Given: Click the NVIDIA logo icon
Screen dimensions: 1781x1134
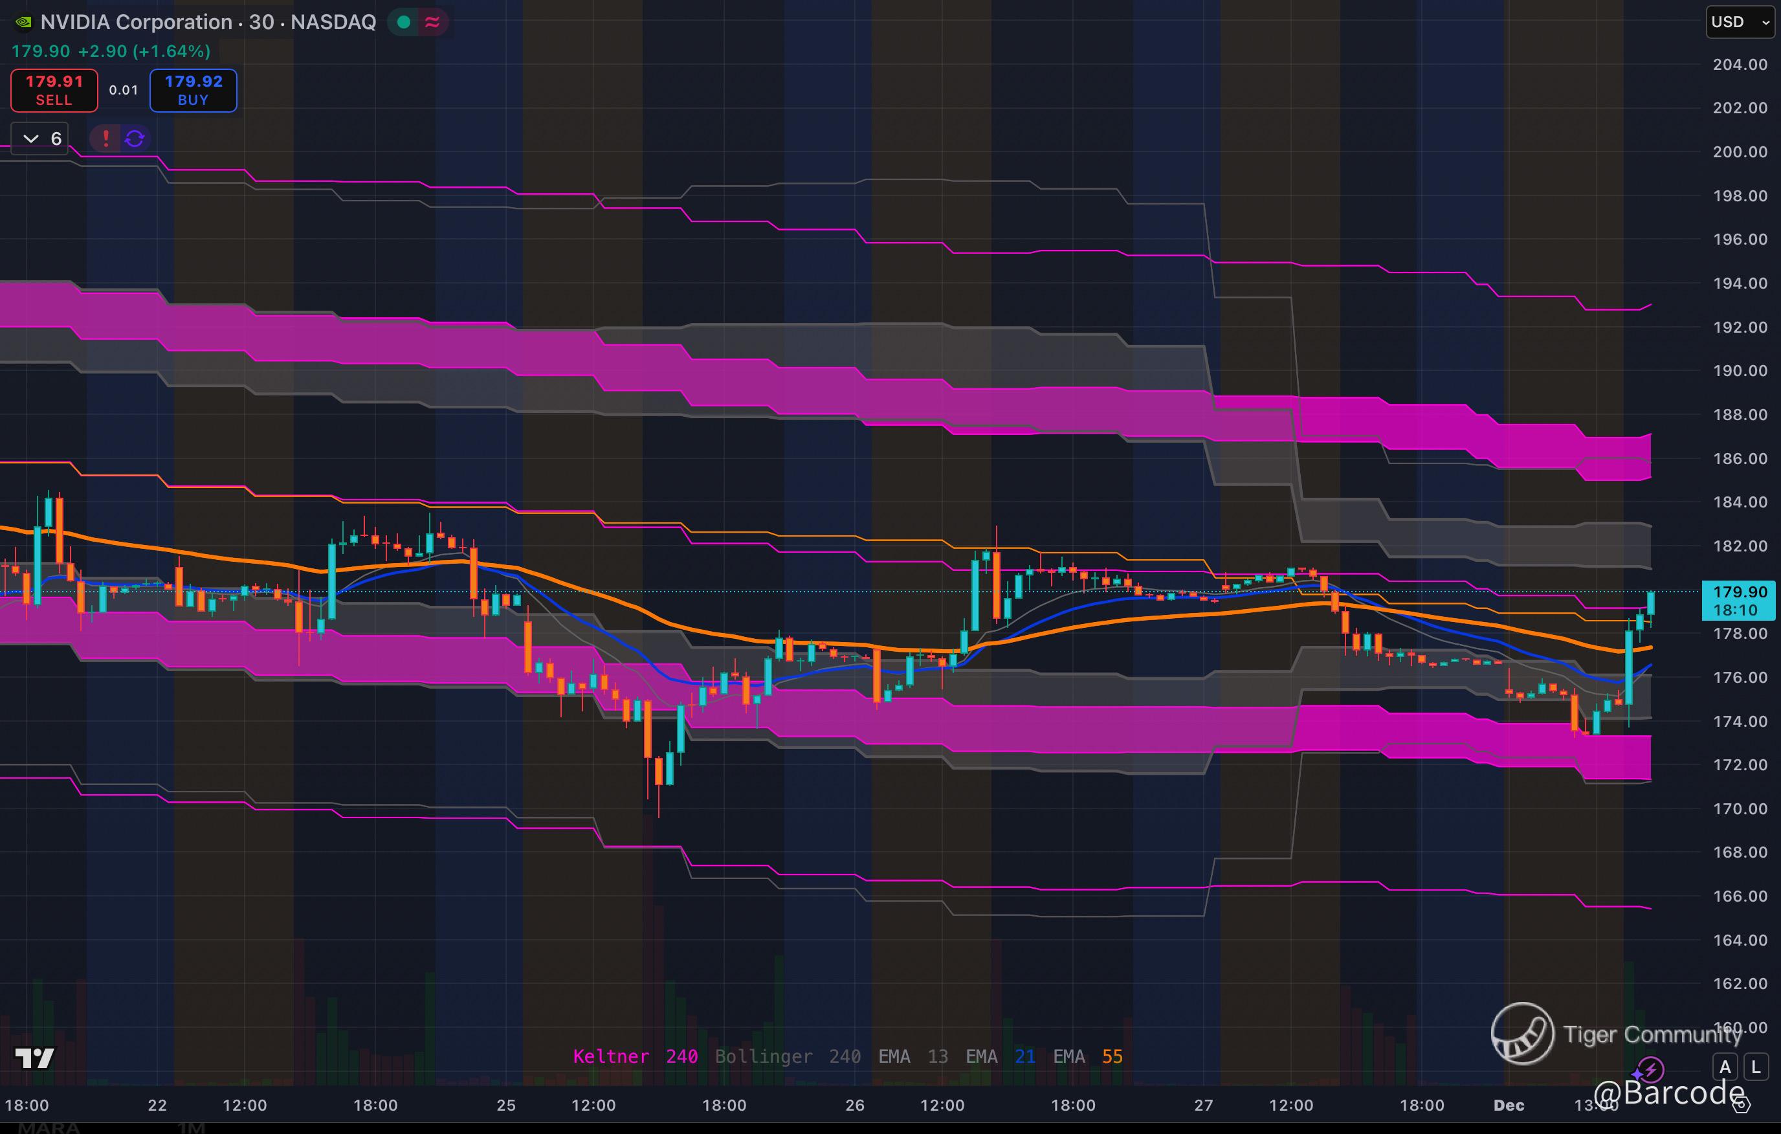Looking at the screenshot, I should point(23,22).
